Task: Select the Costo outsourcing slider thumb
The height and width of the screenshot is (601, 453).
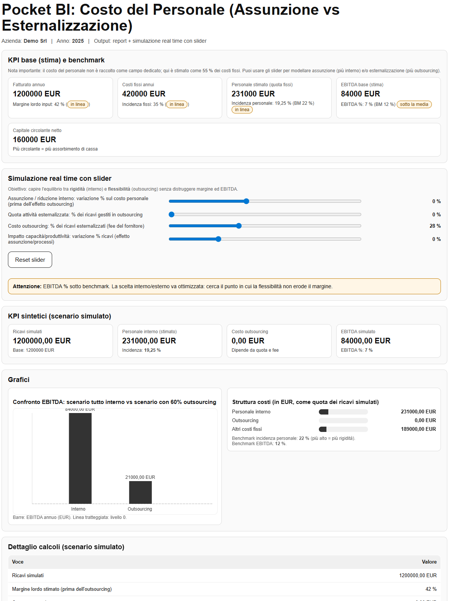Action: coord(239,226)
